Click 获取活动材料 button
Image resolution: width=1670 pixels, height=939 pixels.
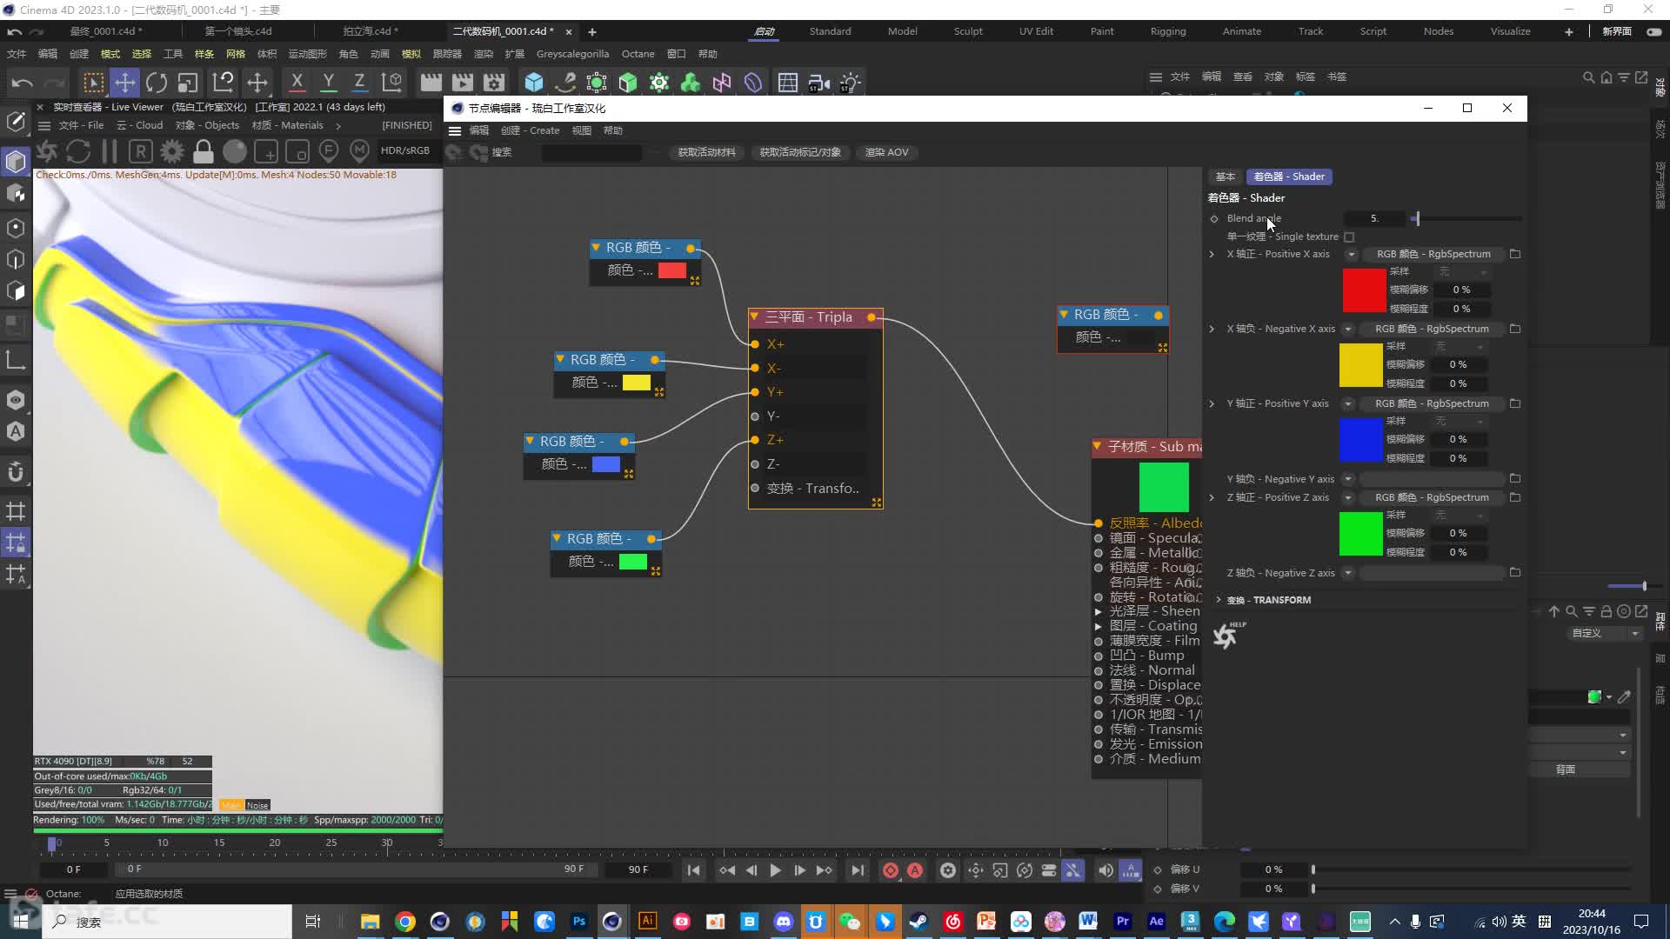706,152
